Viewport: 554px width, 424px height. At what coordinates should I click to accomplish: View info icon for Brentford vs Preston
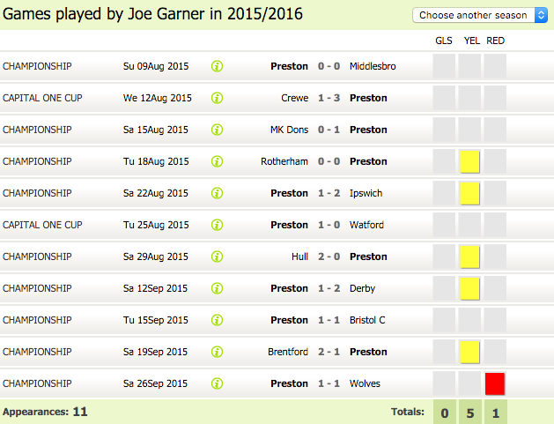pos(217,352)
